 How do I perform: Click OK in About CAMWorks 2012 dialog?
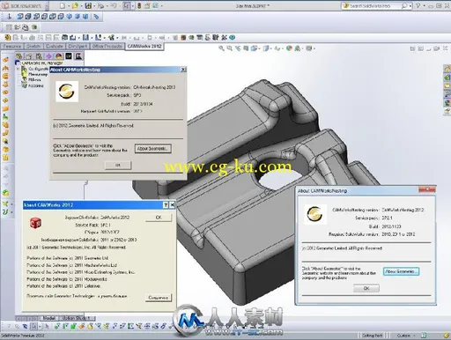159,218
